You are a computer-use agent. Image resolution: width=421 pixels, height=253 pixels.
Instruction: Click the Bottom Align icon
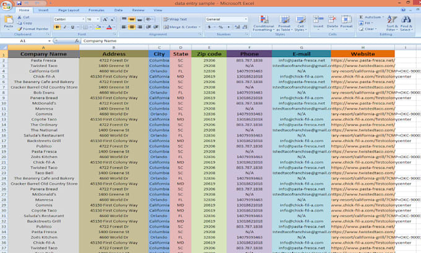coord(140,19)
